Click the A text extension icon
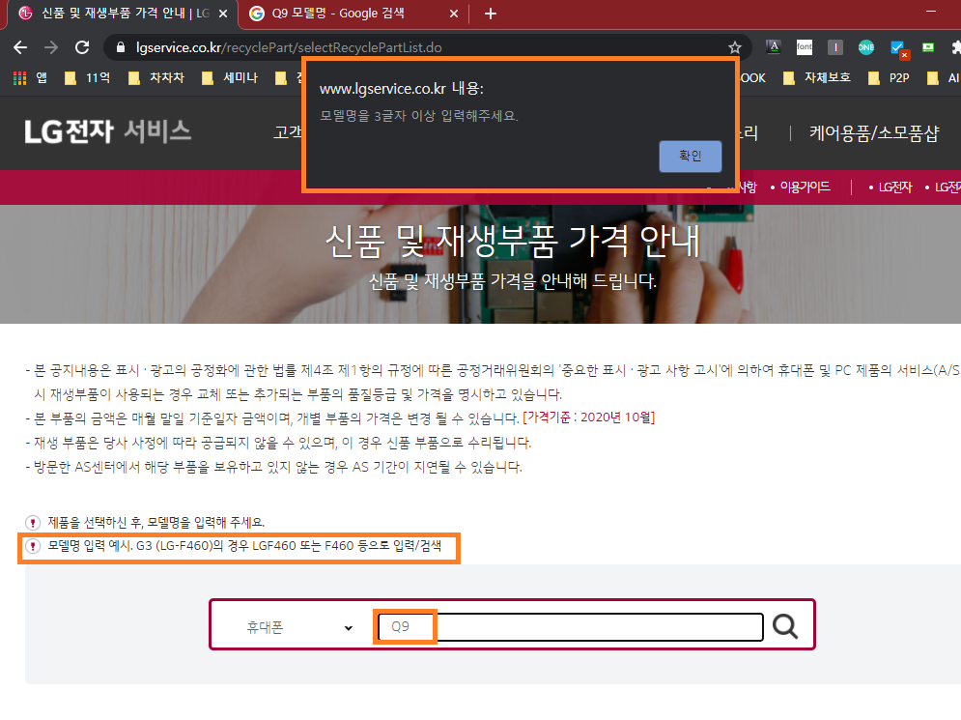 coord(774,46)
